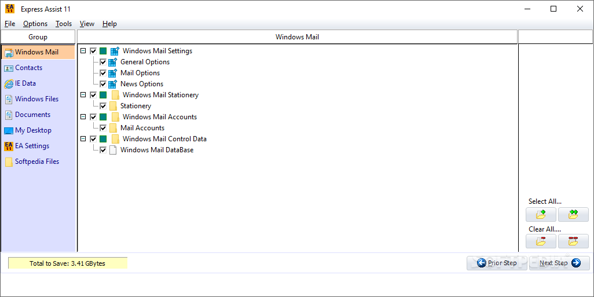Open the Help menu
Viewport: 594px width, 297px height.
click(109, 24)
